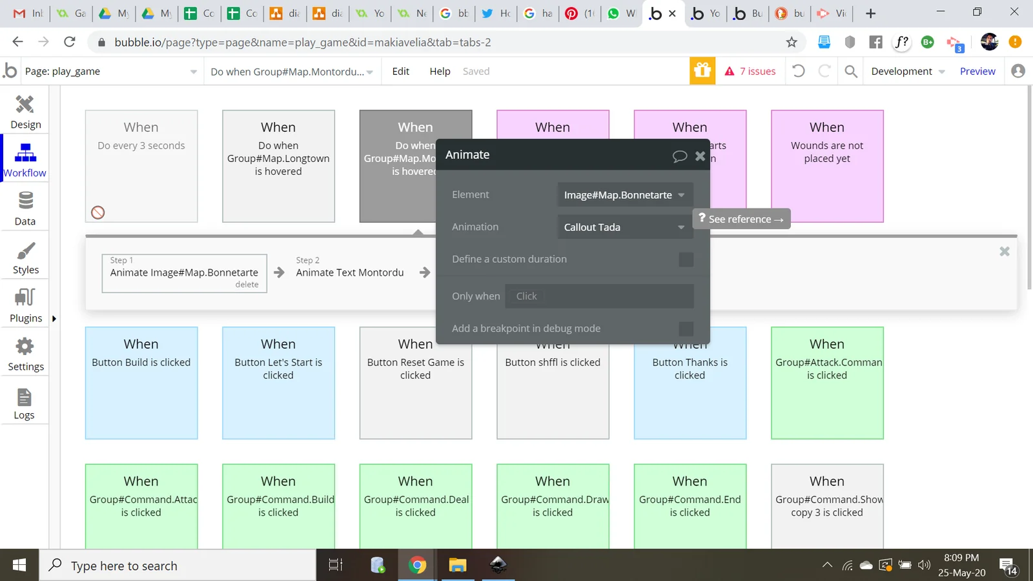Expand the Element dropdown Image#Map.Bonnetarte

(x=624, y=195)
